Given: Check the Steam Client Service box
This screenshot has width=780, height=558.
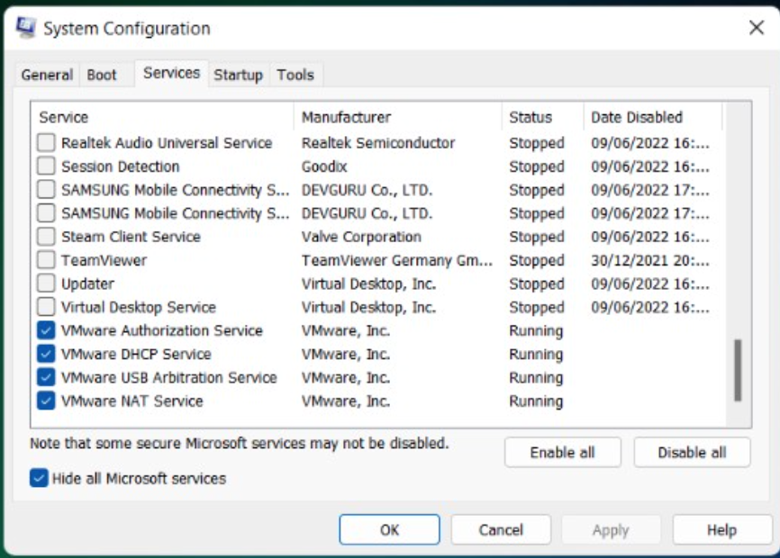Looking at the screenshot, I should [x=46, y=237].
